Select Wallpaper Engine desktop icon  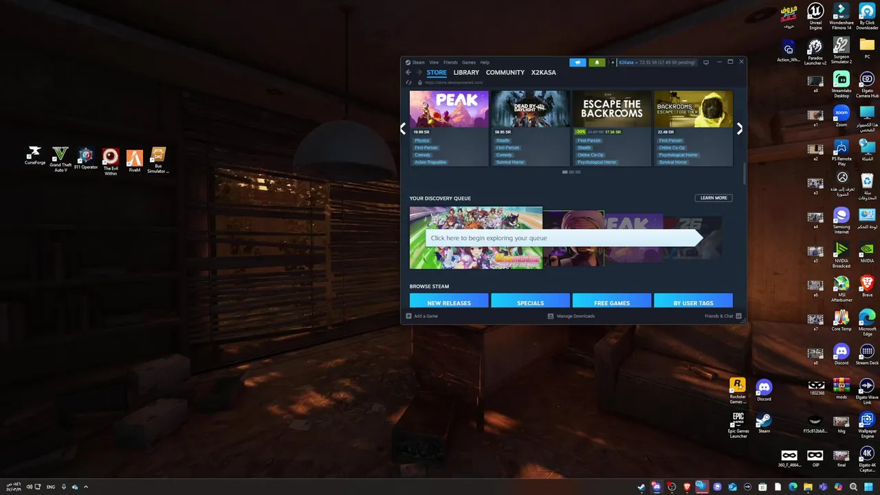(x=867, y=425)
